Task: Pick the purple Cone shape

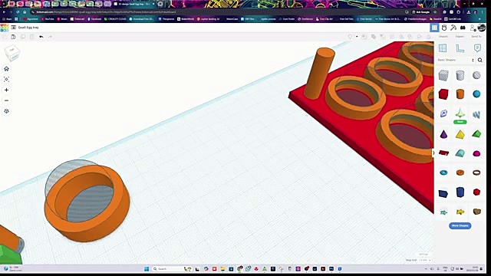Action: tap(443, 135)
